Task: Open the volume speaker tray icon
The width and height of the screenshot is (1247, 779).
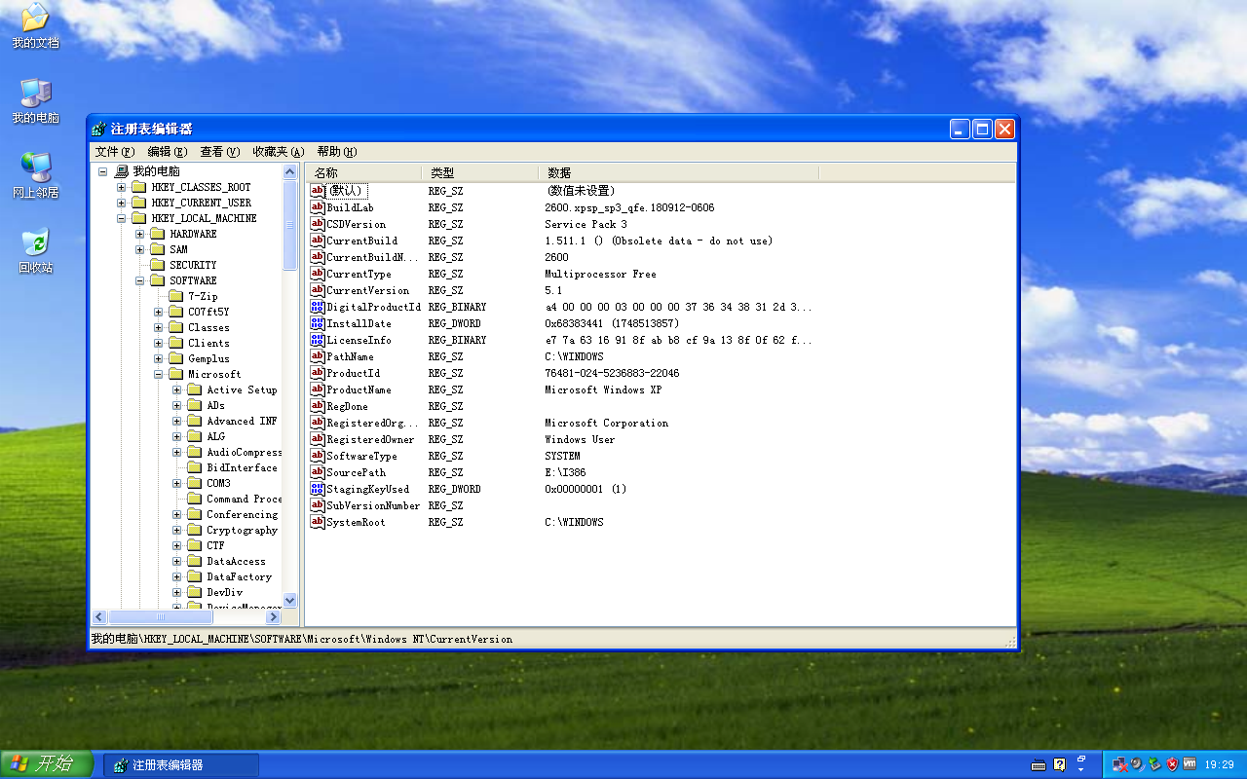Action: point(1138,764)
